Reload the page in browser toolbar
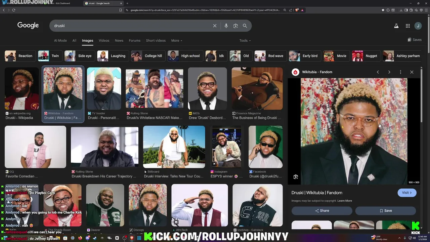 [14, 10]
